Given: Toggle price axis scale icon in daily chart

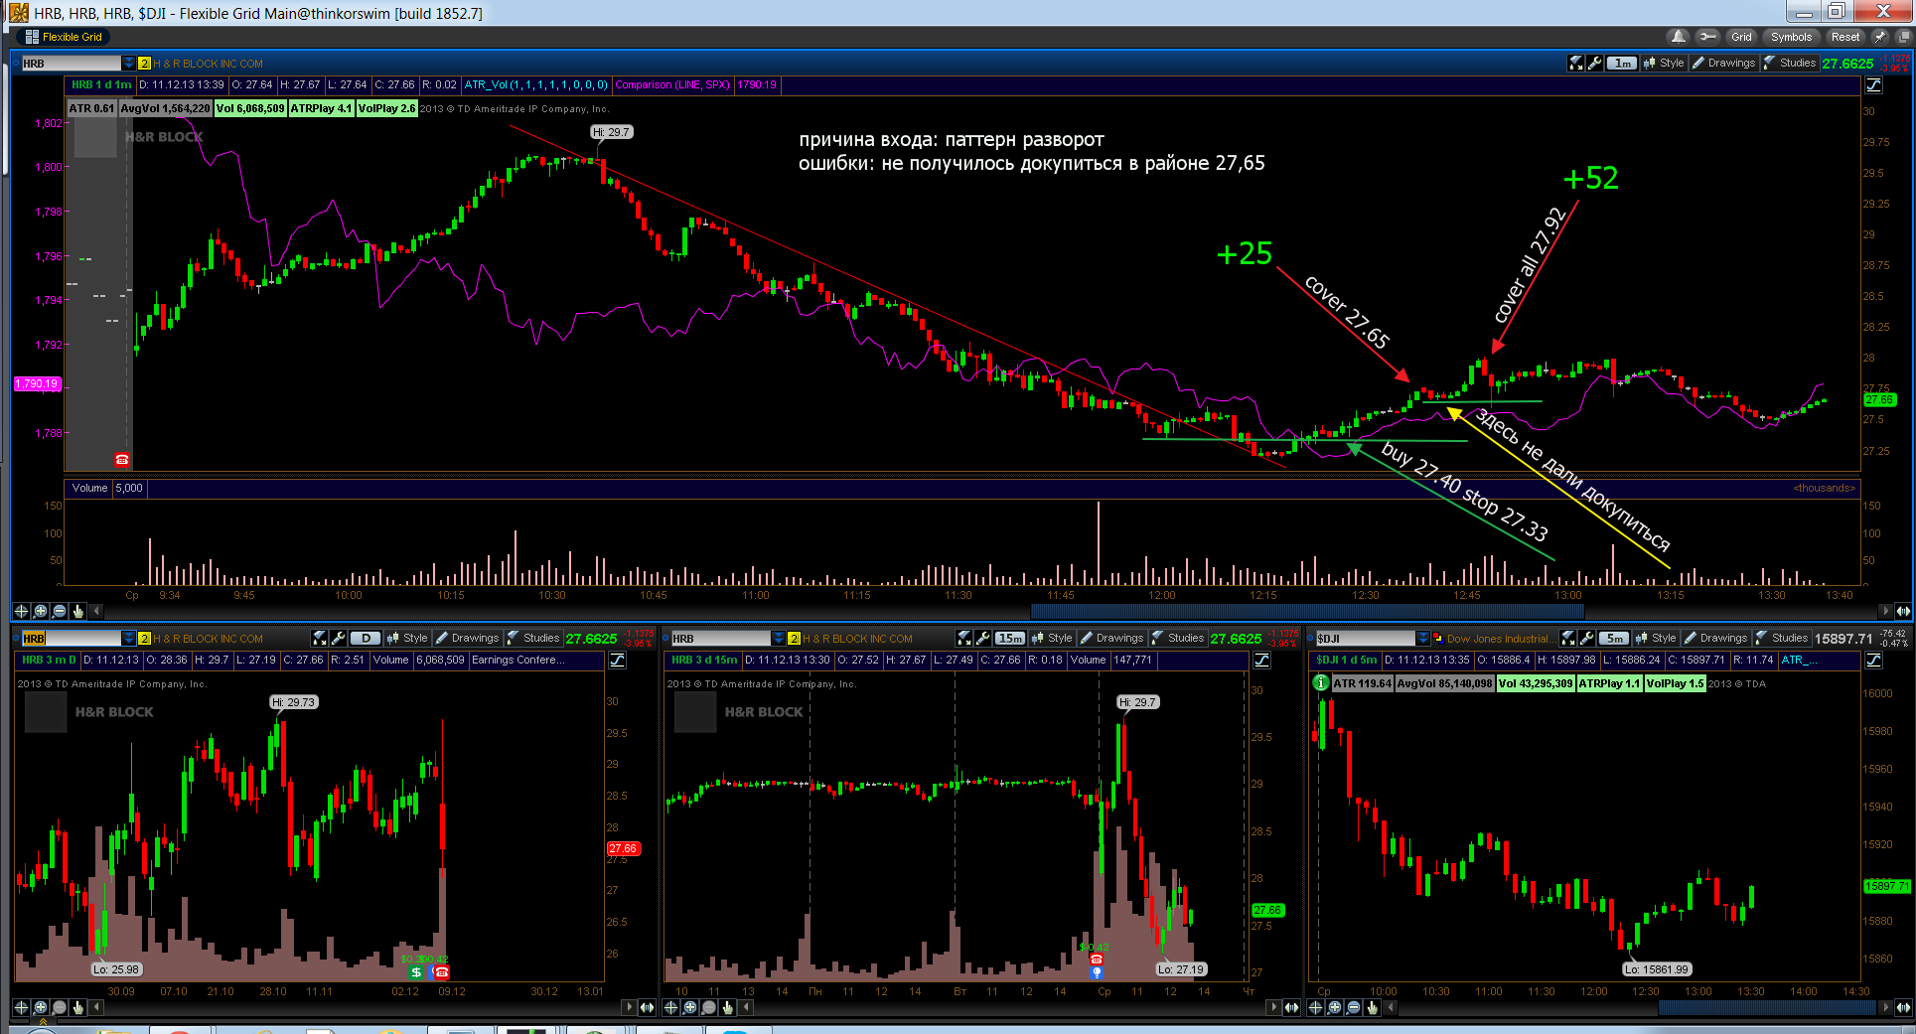Looking at the screenshot, I should pos(617,661).
